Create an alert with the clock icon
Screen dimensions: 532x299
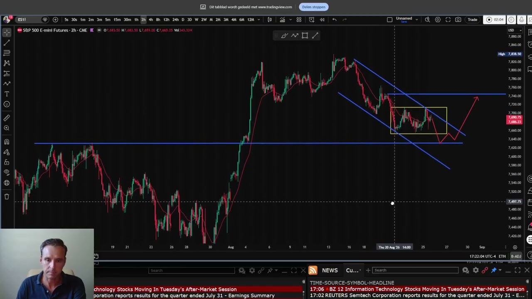312,20
